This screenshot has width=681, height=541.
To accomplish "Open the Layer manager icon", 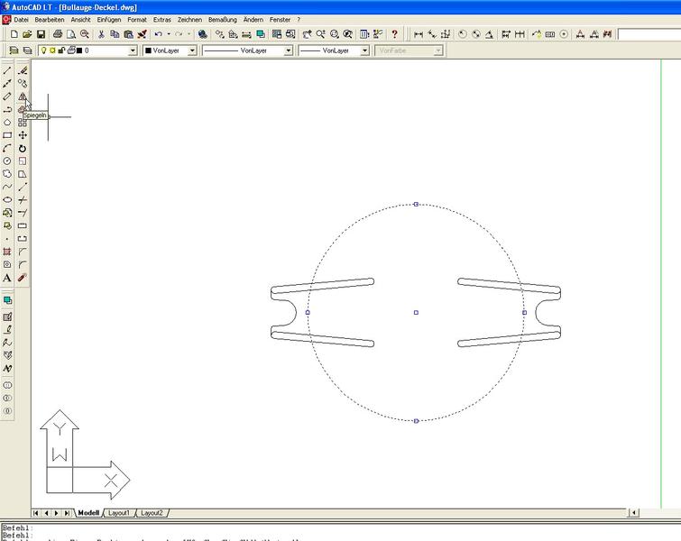I will point(27,50).
